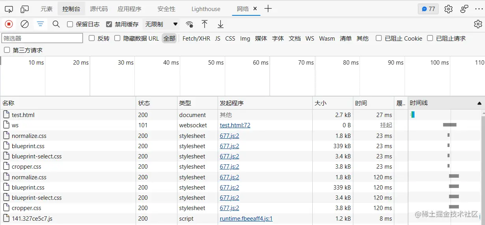Filter requests by Img
This screenshot has height=225, width=485.
pyautogui.click(x=245, y=38)
